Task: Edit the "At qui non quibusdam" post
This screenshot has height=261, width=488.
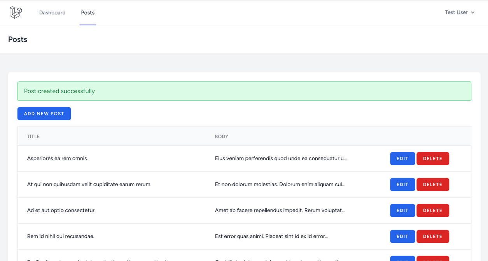Action: coord(402,185)
